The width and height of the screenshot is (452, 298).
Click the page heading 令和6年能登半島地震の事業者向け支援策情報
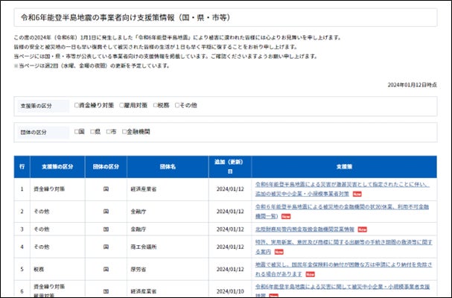pyautogui.click(x=127, y=18)
